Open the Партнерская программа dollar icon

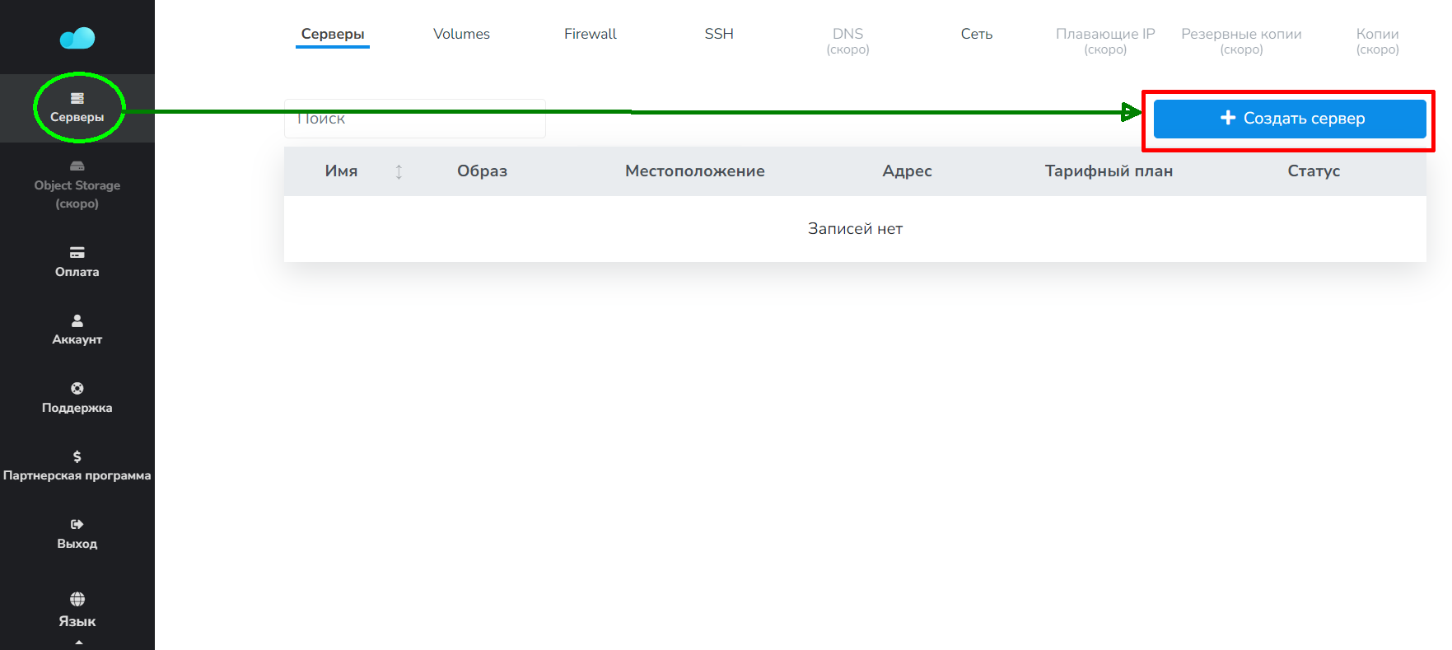click(77, 456)
